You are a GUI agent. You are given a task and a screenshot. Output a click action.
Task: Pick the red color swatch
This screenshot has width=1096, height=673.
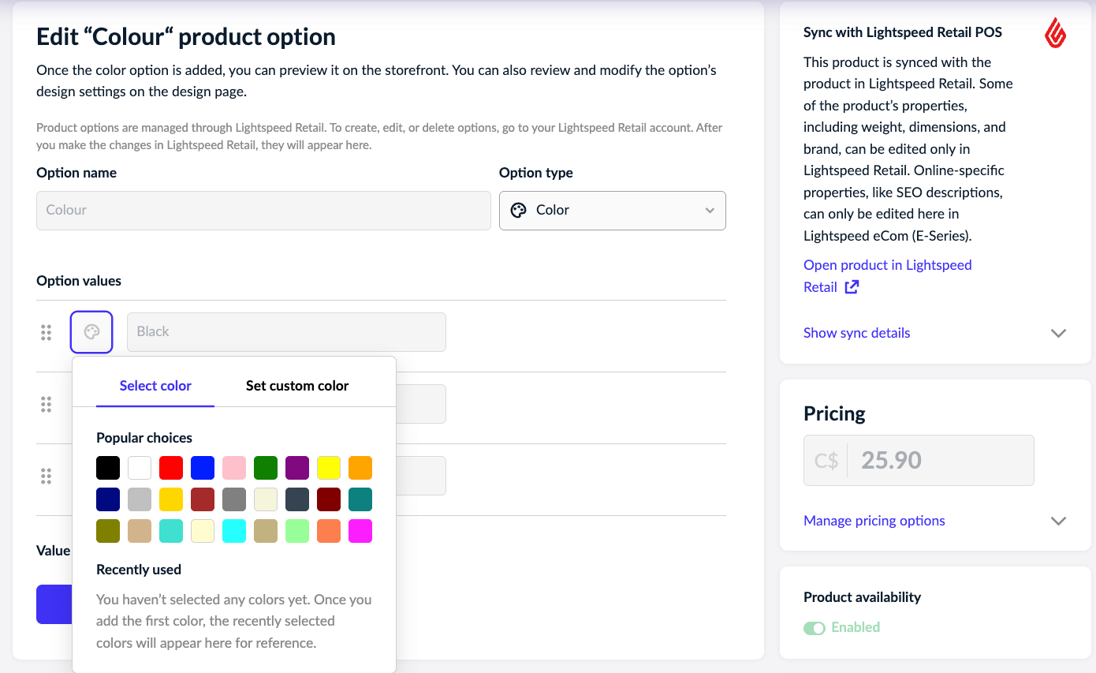tap(171, 468)
